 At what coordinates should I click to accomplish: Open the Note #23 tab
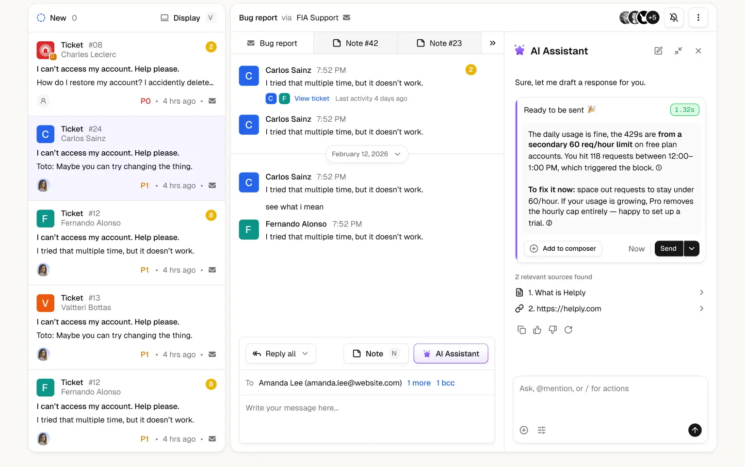pos(439,43)
